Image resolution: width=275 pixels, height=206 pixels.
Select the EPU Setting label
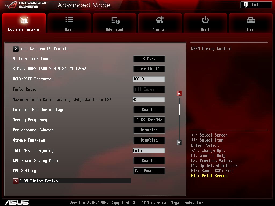coord(24,171)
